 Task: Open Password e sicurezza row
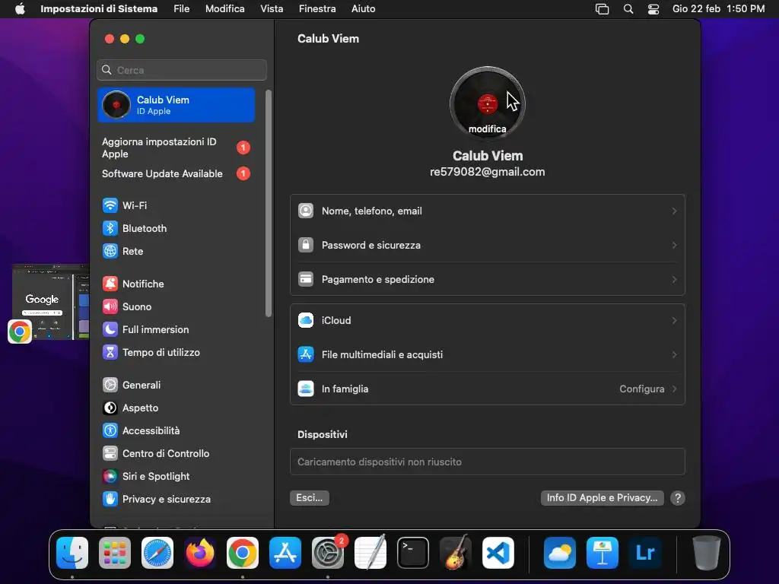[488, 246]
